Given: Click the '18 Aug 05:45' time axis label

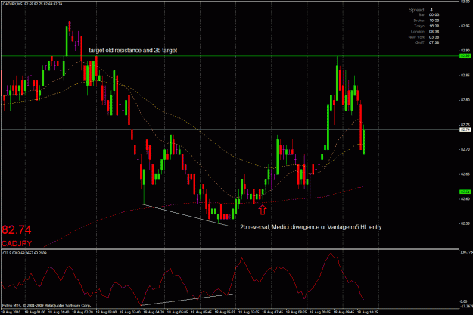Looking at the screenshot, I should (201, 312).
